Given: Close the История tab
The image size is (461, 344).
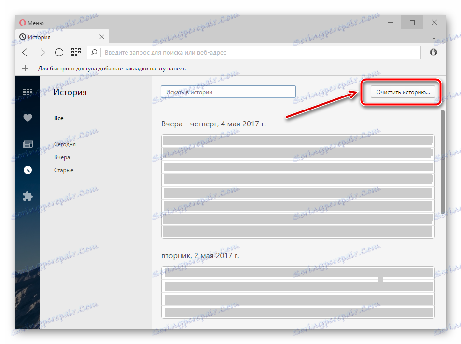Looking at the screenshot, I should (x=102, y=37).
